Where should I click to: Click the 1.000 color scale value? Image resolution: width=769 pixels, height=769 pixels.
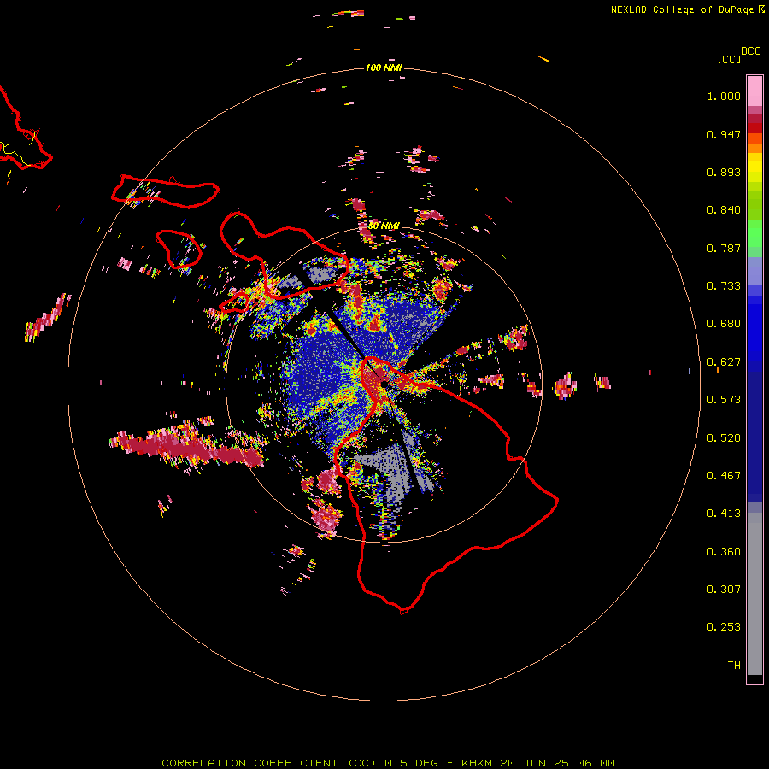(724, 96)
